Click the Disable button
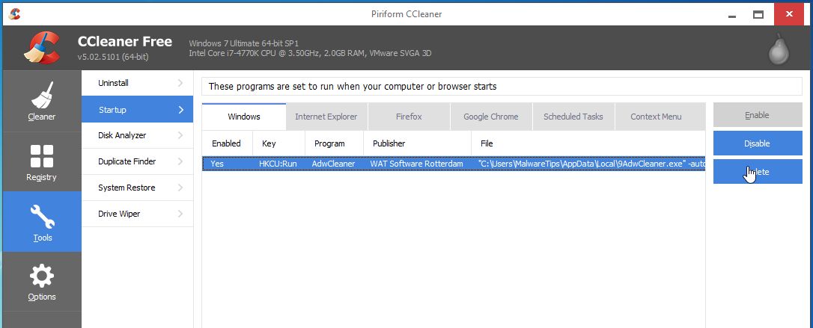813x328 pixels. point(758,143)
